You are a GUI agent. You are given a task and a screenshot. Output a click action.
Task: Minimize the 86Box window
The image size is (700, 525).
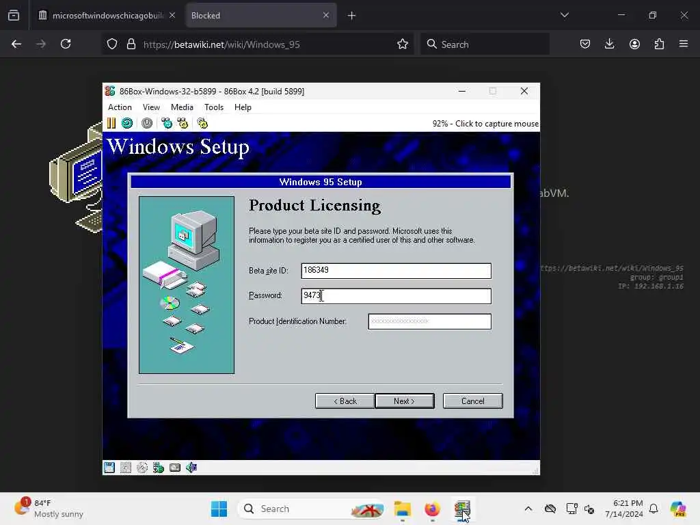pyautogui.click(x=462, y=91)
